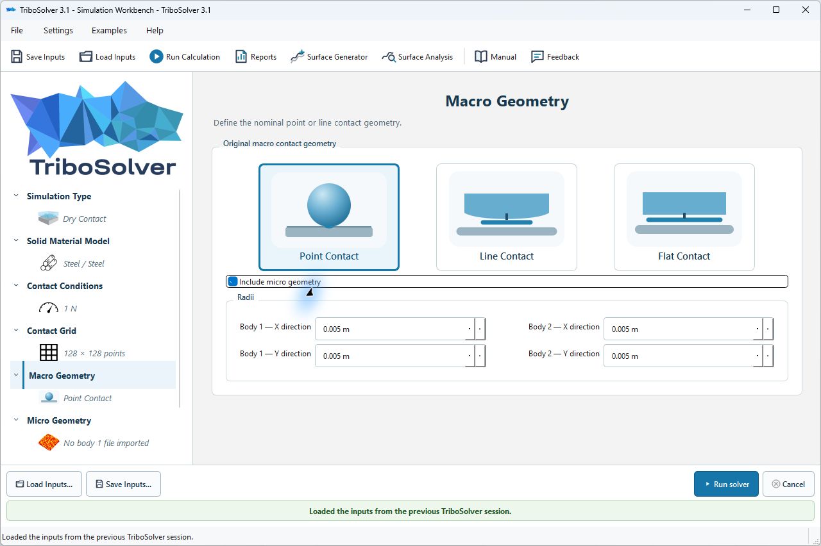821x546 pixels.
Task: Click the bottom Load Inputs... button
Action: (x=44, y=484)
